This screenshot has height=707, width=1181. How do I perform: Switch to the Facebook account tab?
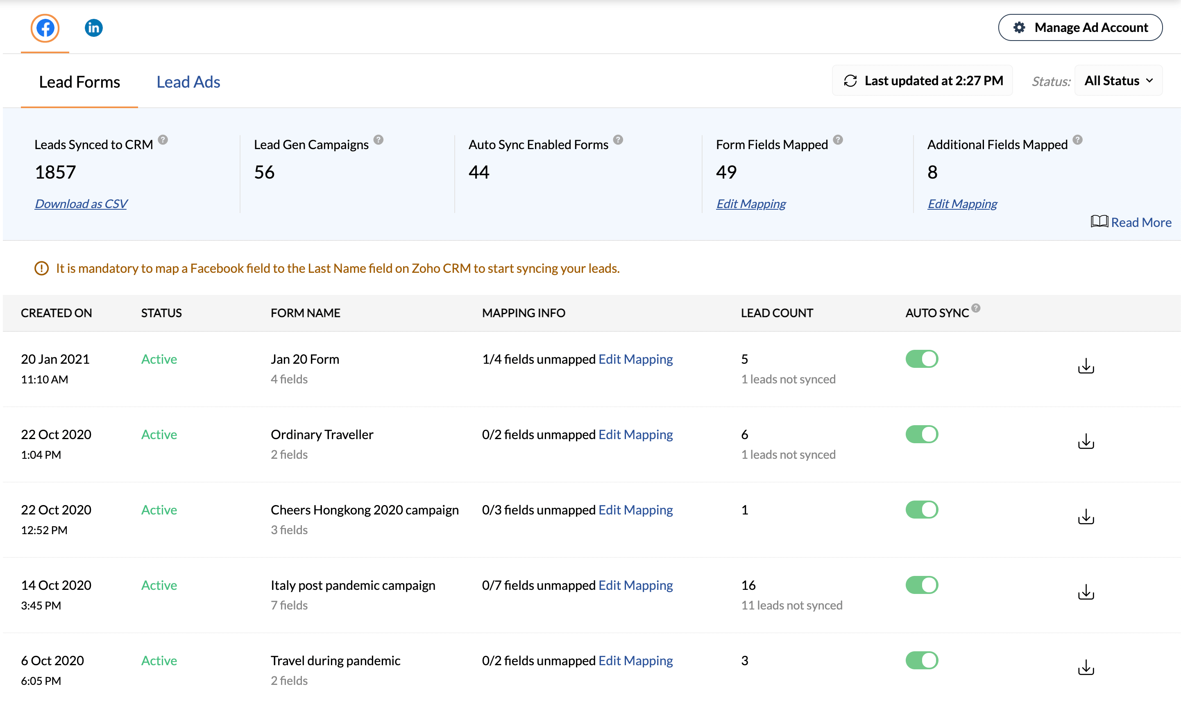[45, 28]
